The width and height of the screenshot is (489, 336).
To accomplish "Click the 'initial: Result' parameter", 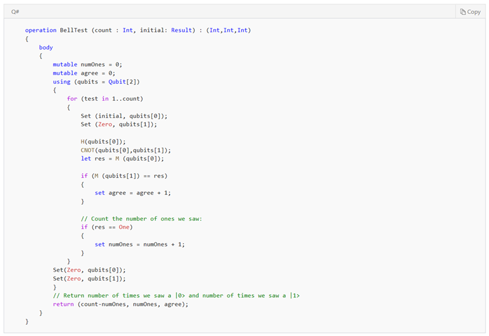I will pyautogui.click(x=167, y=30).
